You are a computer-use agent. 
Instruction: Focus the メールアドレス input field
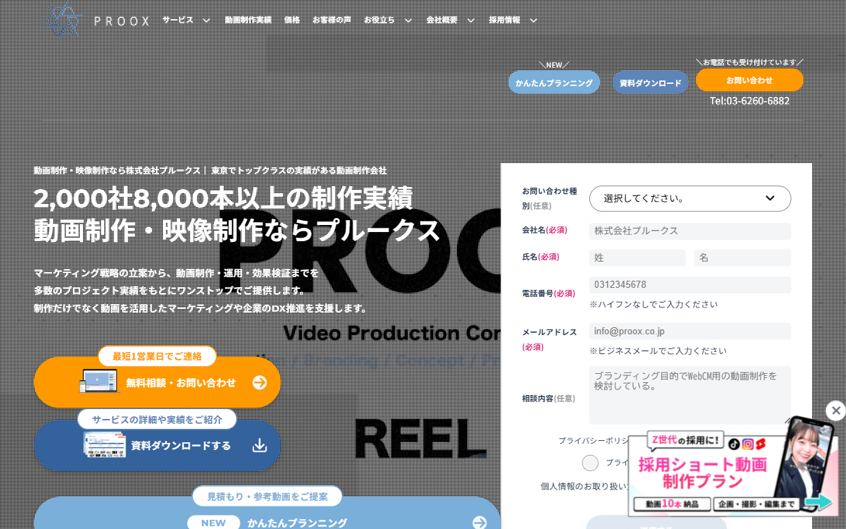click(x=690, y=331)
